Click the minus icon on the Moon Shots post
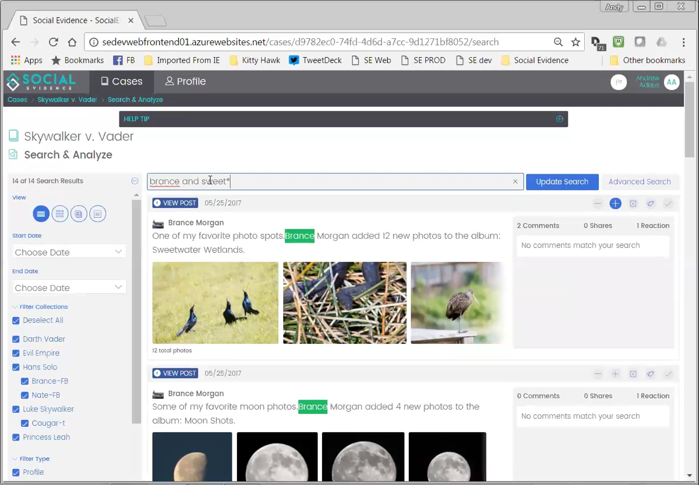 (598, 374)
